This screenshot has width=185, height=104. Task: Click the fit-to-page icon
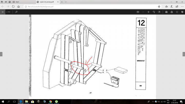click(x=137, y=12)
